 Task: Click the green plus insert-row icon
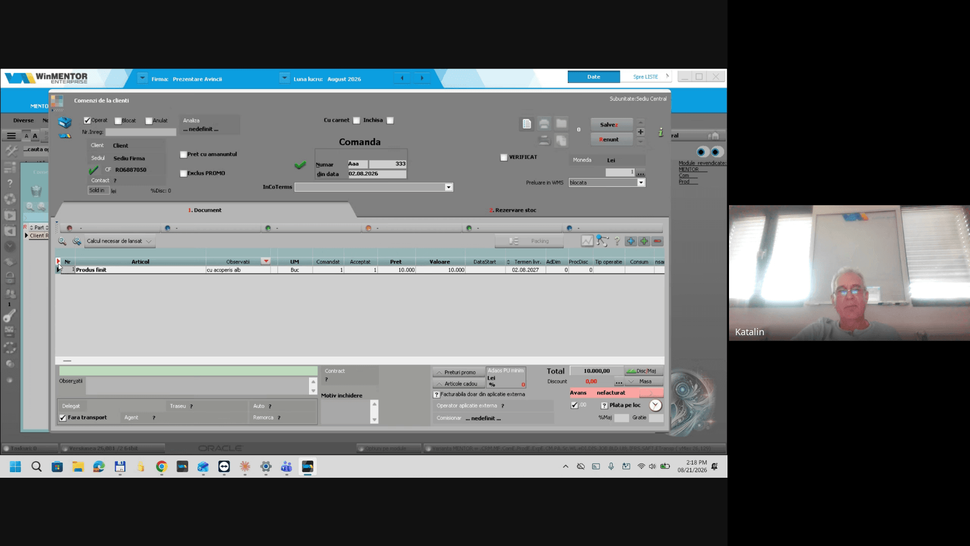644,241
